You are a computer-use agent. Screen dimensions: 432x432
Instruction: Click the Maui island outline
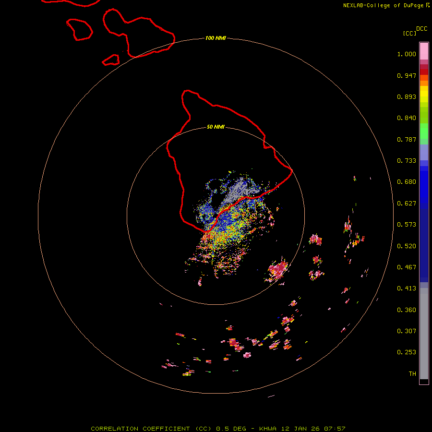[139, 33]
